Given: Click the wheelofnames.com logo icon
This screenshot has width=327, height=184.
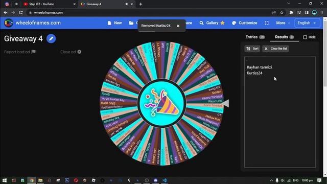Looking at the screenshot, I should (9, 23).
